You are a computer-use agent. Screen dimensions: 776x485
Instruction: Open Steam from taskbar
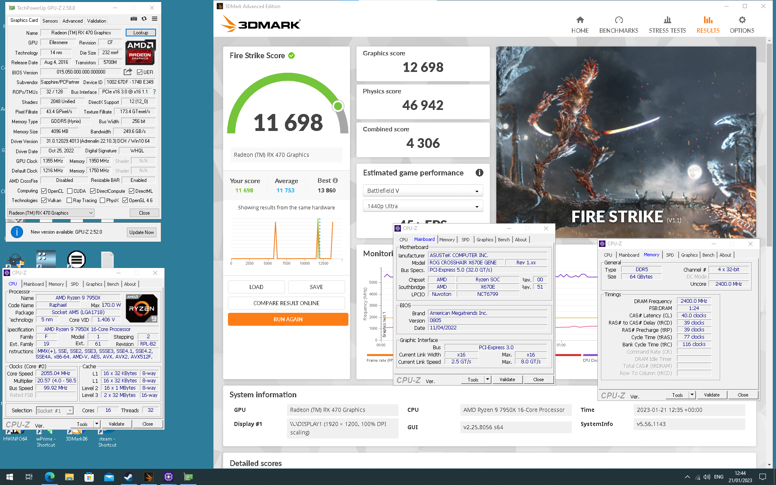pos(129,477)
